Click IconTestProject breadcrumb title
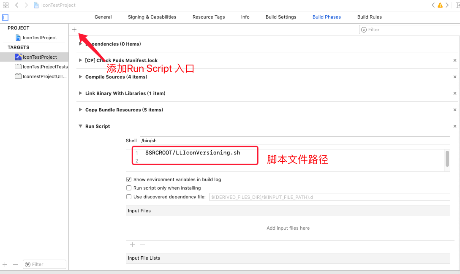The height and width of the screenshot is (274, 460). pos(58,5)
